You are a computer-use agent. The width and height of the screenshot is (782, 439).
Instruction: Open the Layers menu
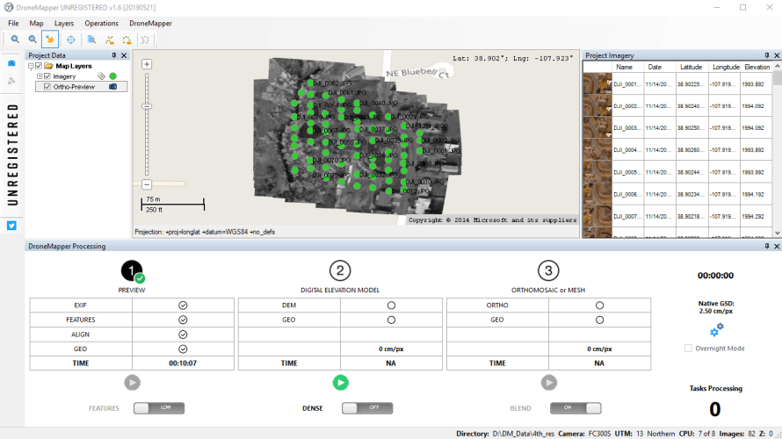(64, 24)
